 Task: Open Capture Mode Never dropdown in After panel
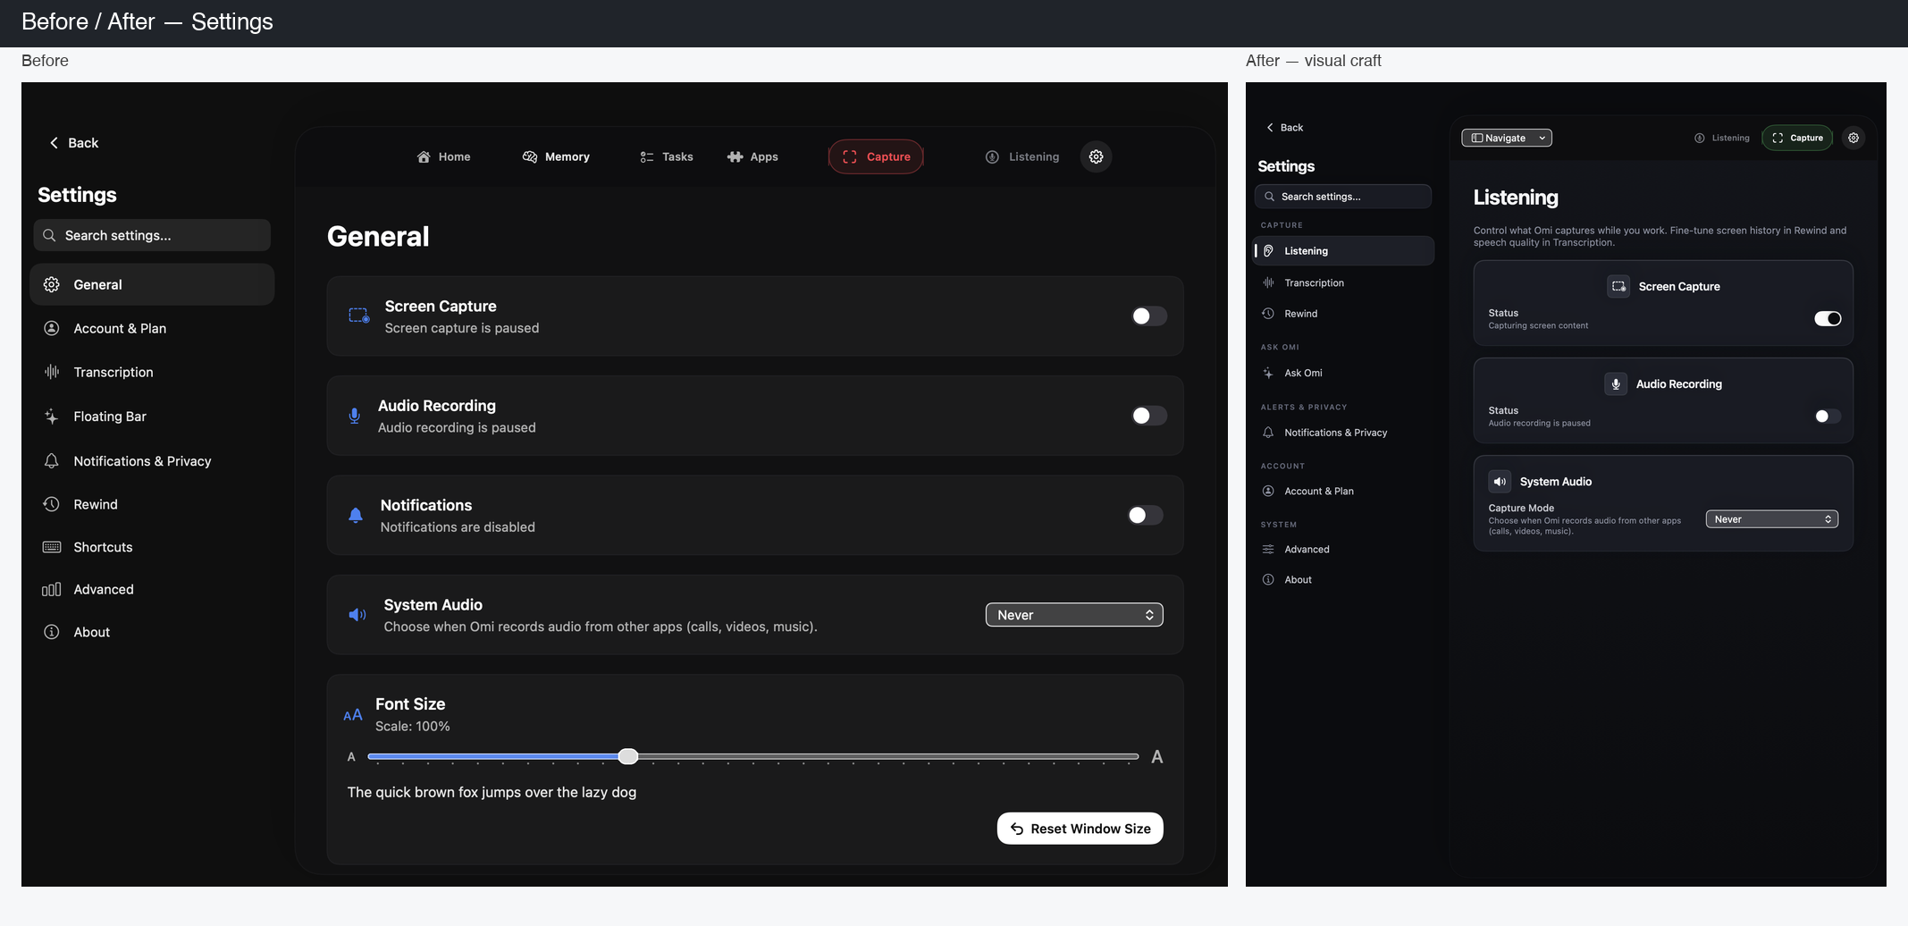pyautogui.click(x=1771, y=519)
